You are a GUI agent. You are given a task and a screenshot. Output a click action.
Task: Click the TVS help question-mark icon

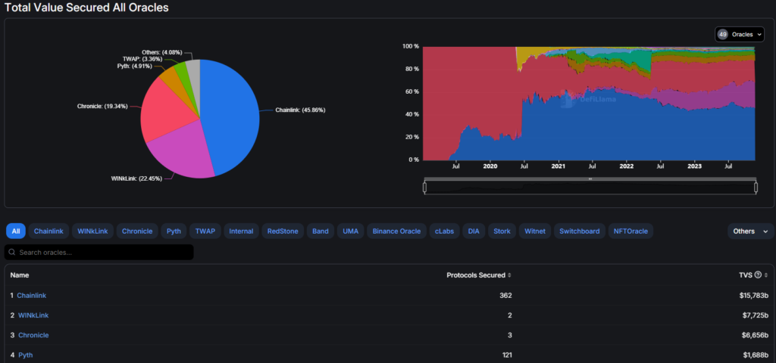[758, 275]
